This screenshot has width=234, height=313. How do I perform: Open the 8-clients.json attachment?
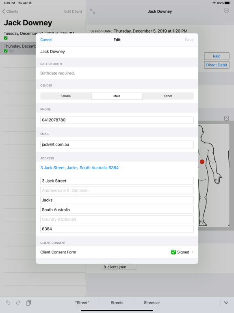point(119,267)
